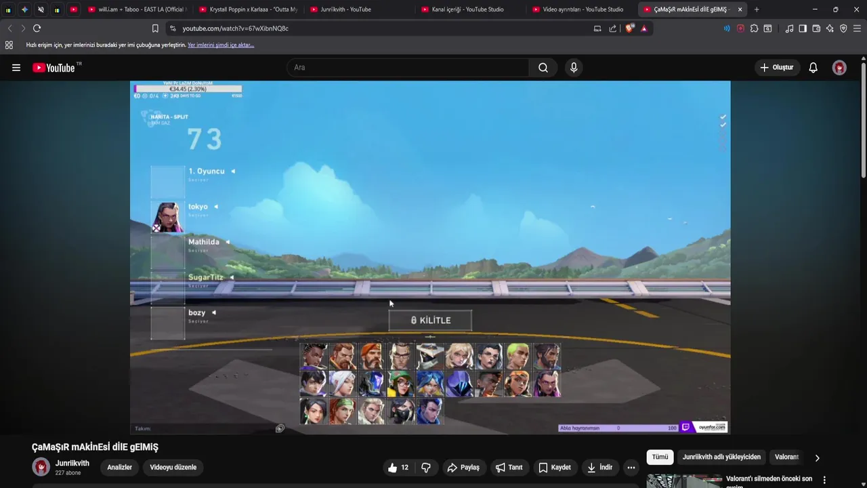This screenshot has width=867, height=488.
Task: Open pinned tab with red YouTube icon
Action: pos(73,9)
